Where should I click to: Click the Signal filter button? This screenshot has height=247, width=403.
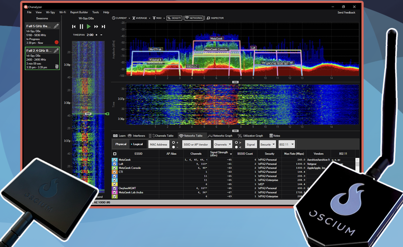[x=251, y=144]
